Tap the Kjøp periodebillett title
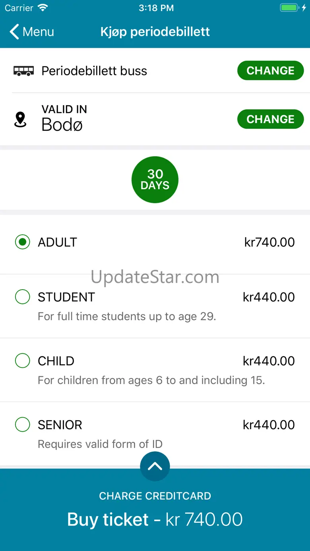This screenshot has width=310, height=551. coord(155,32)
